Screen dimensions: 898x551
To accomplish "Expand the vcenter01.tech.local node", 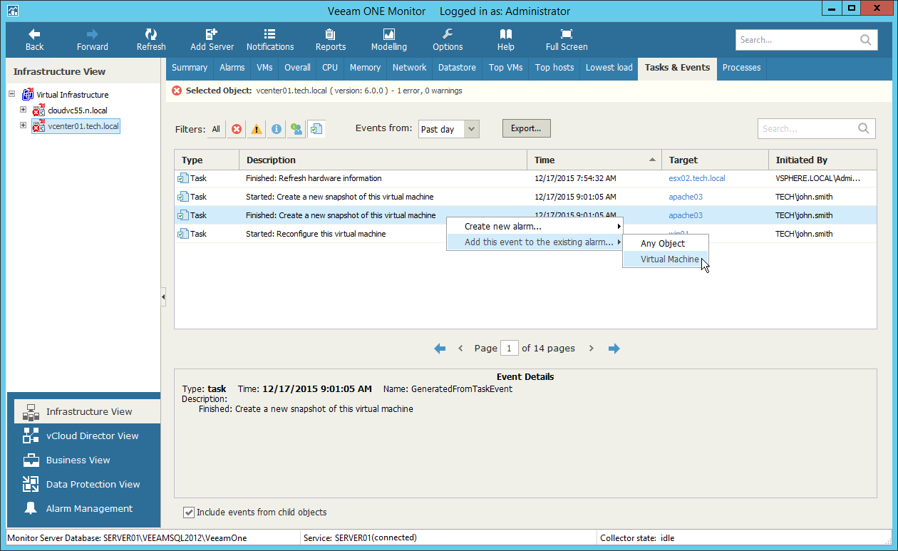I will coord(24,125).
